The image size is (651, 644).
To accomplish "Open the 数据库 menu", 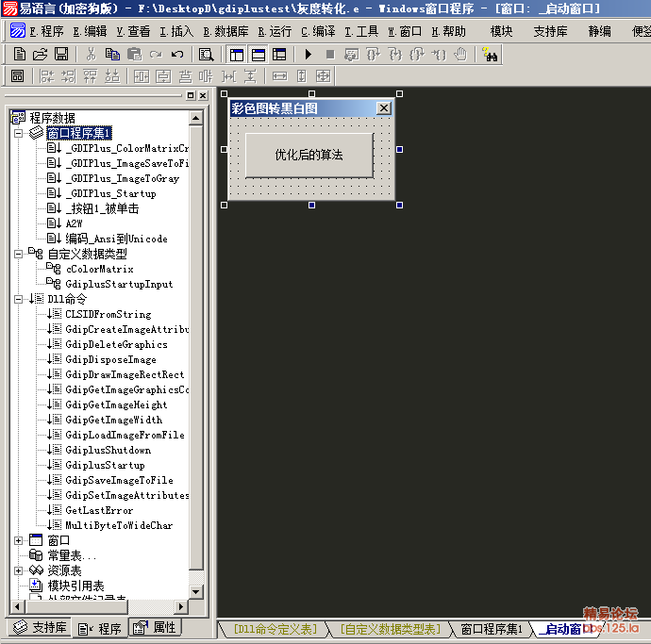I will pos(225,31).
